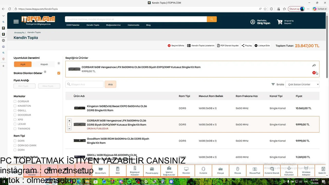Expand Edge vertical tabs chevron in sidebar
The width and height of the screenshot is (329, 185).
3,16
